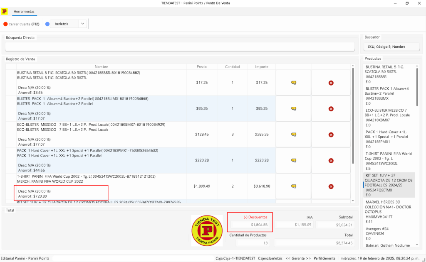The height and width of the screenshot is (262, 426).
Task: Select KIT SET 1LIV + 37 QUADROTA product
Action: point(389,185)
